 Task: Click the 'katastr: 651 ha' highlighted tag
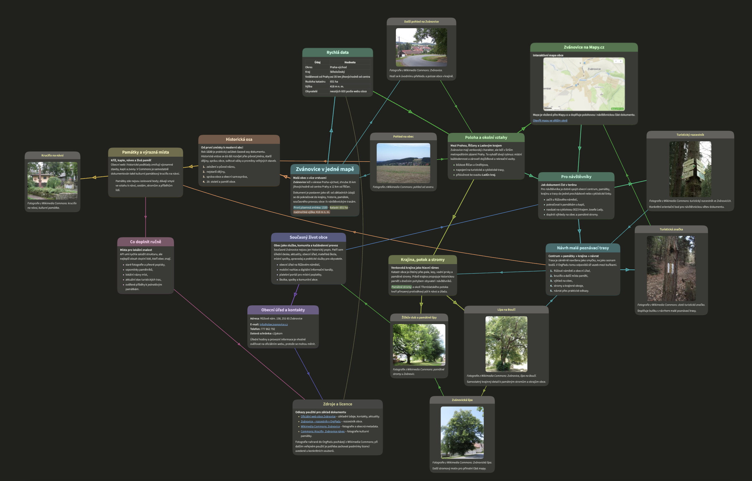tap(339, 207)
